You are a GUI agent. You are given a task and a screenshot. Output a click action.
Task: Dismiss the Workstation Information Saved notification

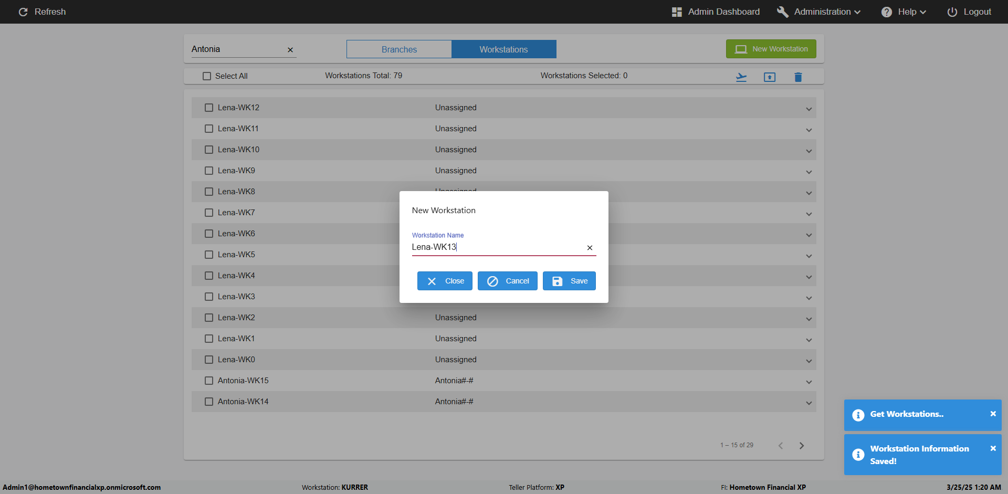point(993,448)
